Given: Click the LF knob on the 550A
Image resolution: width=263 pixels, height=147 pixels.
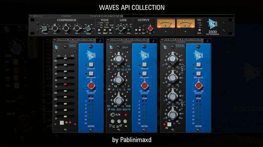Looking at the screenshot, I should (119, 98).
